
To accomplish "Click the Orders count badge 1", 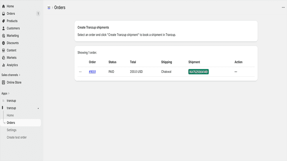I will [x=38, y=14].
